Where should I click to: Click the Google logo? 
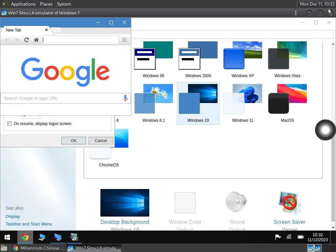(x=65, y=72)
